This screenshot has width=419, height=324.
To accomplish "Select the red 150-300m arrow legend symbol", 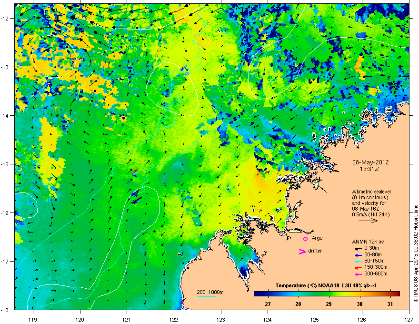I will pos(358,268).
